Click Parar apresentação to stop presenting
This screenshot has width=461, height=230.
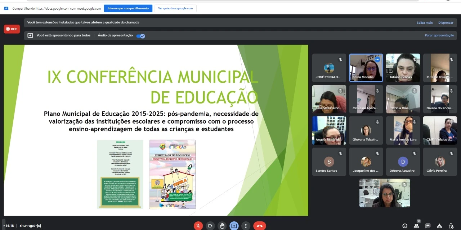tap(439, 36)
